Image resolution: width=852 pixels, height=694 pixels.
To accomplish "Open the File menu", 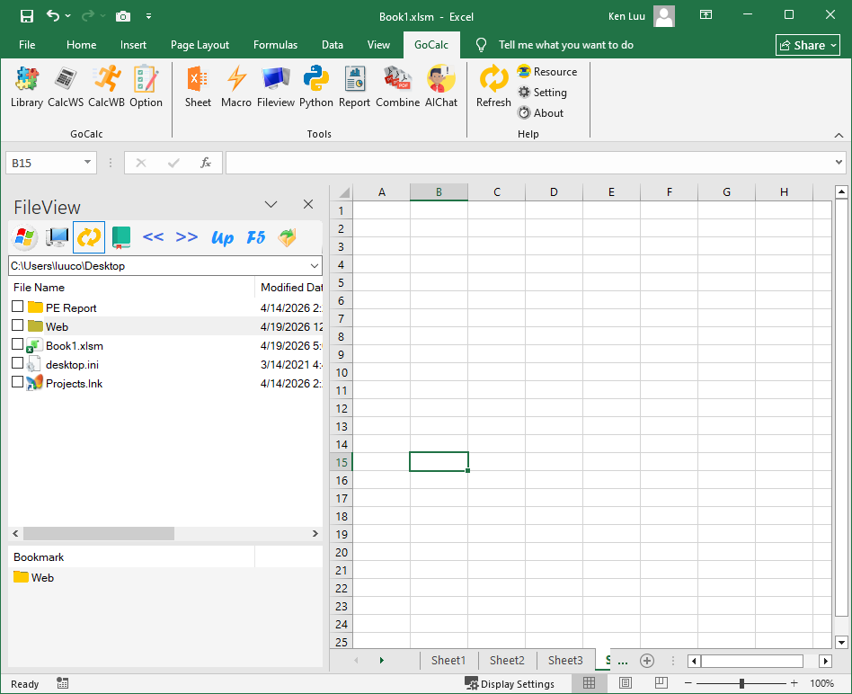I will coord(27,45).
